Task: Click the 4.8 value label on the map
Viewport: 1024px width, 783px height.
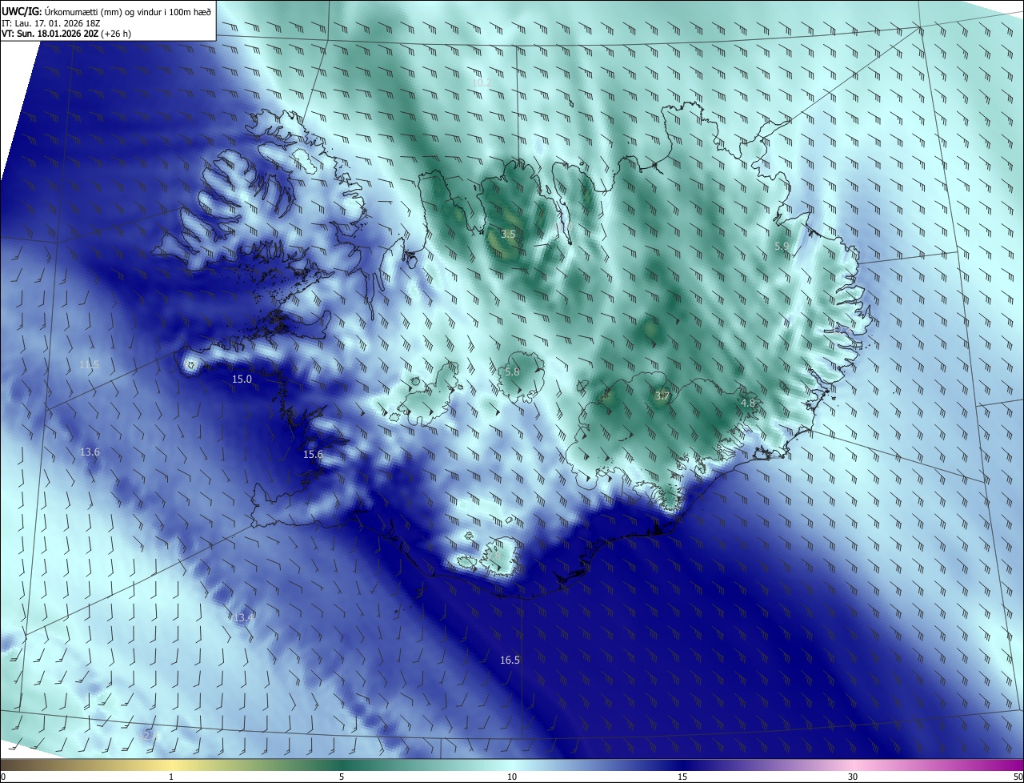Action: pos(748,403)
